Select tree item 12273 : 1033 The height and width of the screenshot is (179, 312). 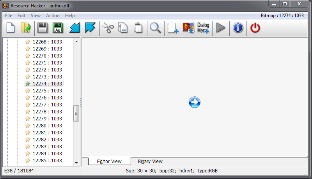[47, 76]
